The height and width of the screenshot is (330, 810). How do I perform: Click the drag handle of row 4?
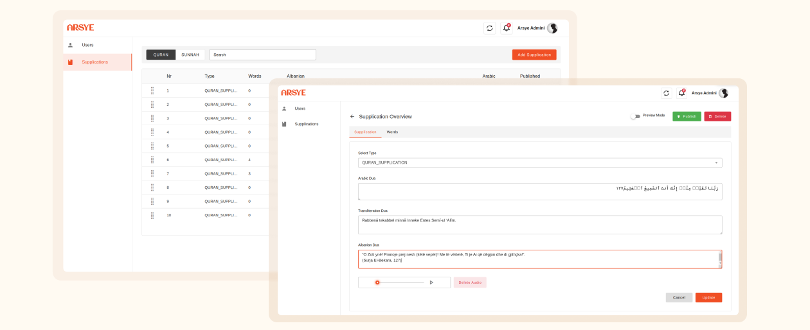click(x=152, y=132)
